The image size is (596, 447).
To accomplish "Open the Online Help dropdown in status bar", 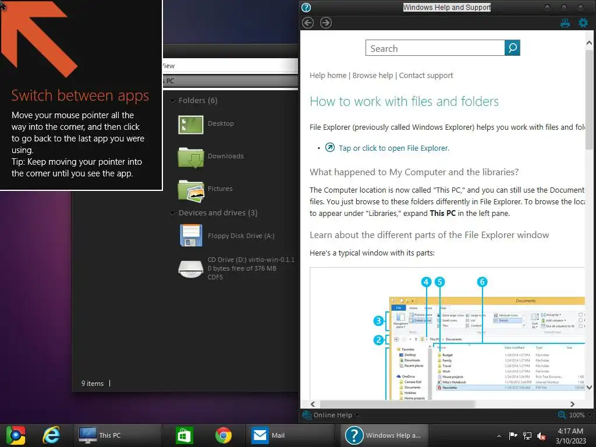I will (331, 415).
